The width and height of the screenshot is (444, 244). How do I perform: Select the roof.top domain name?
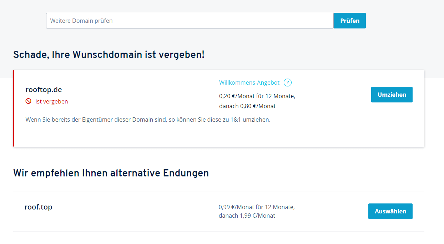[x=38, y=207]
